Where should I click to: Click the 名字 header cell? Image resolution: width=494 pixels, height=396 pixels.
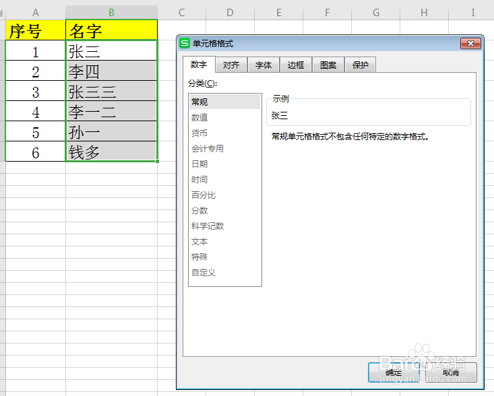tap(111, 30)
